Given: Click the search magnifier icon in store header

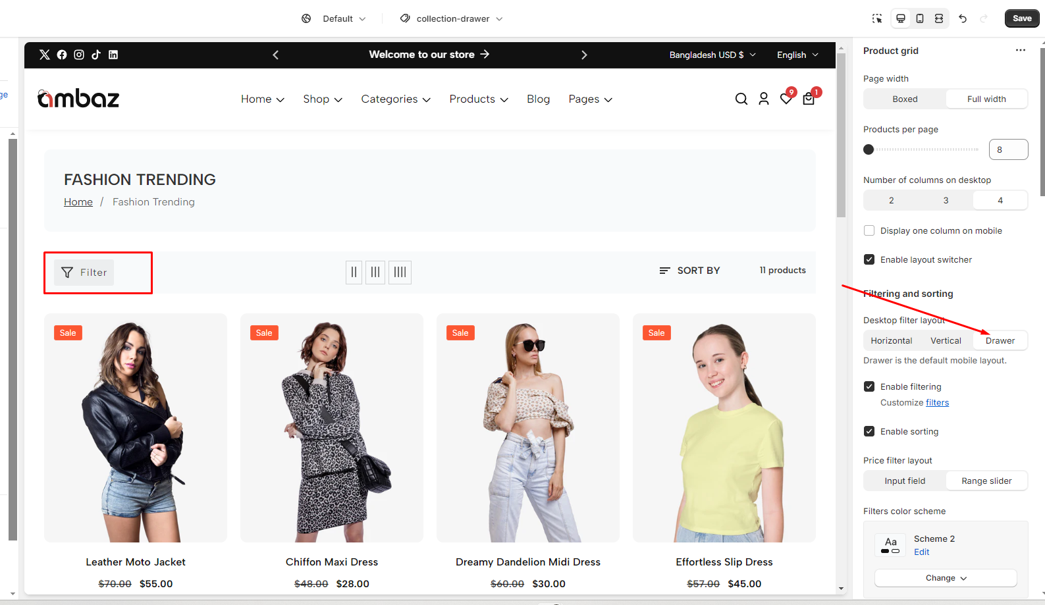Looking at the screenshot, I should pyautogui.click(x=741, y=99).
